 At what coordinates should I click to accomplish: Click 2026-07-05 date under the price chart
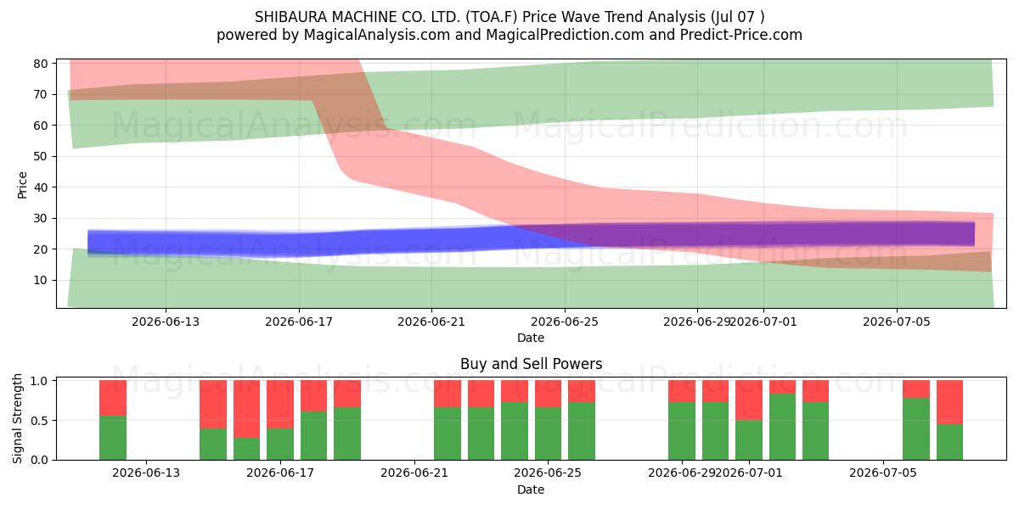[x=897, y=322]
